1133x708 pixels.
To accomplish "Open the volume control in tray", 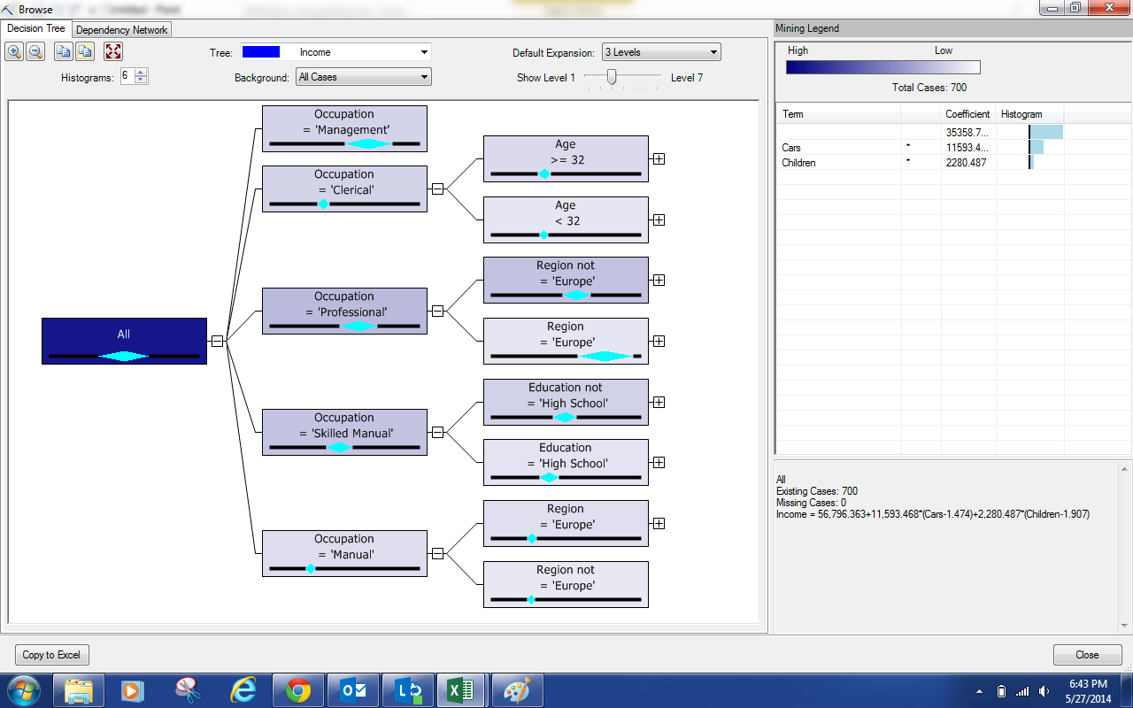I will 1044,691.
